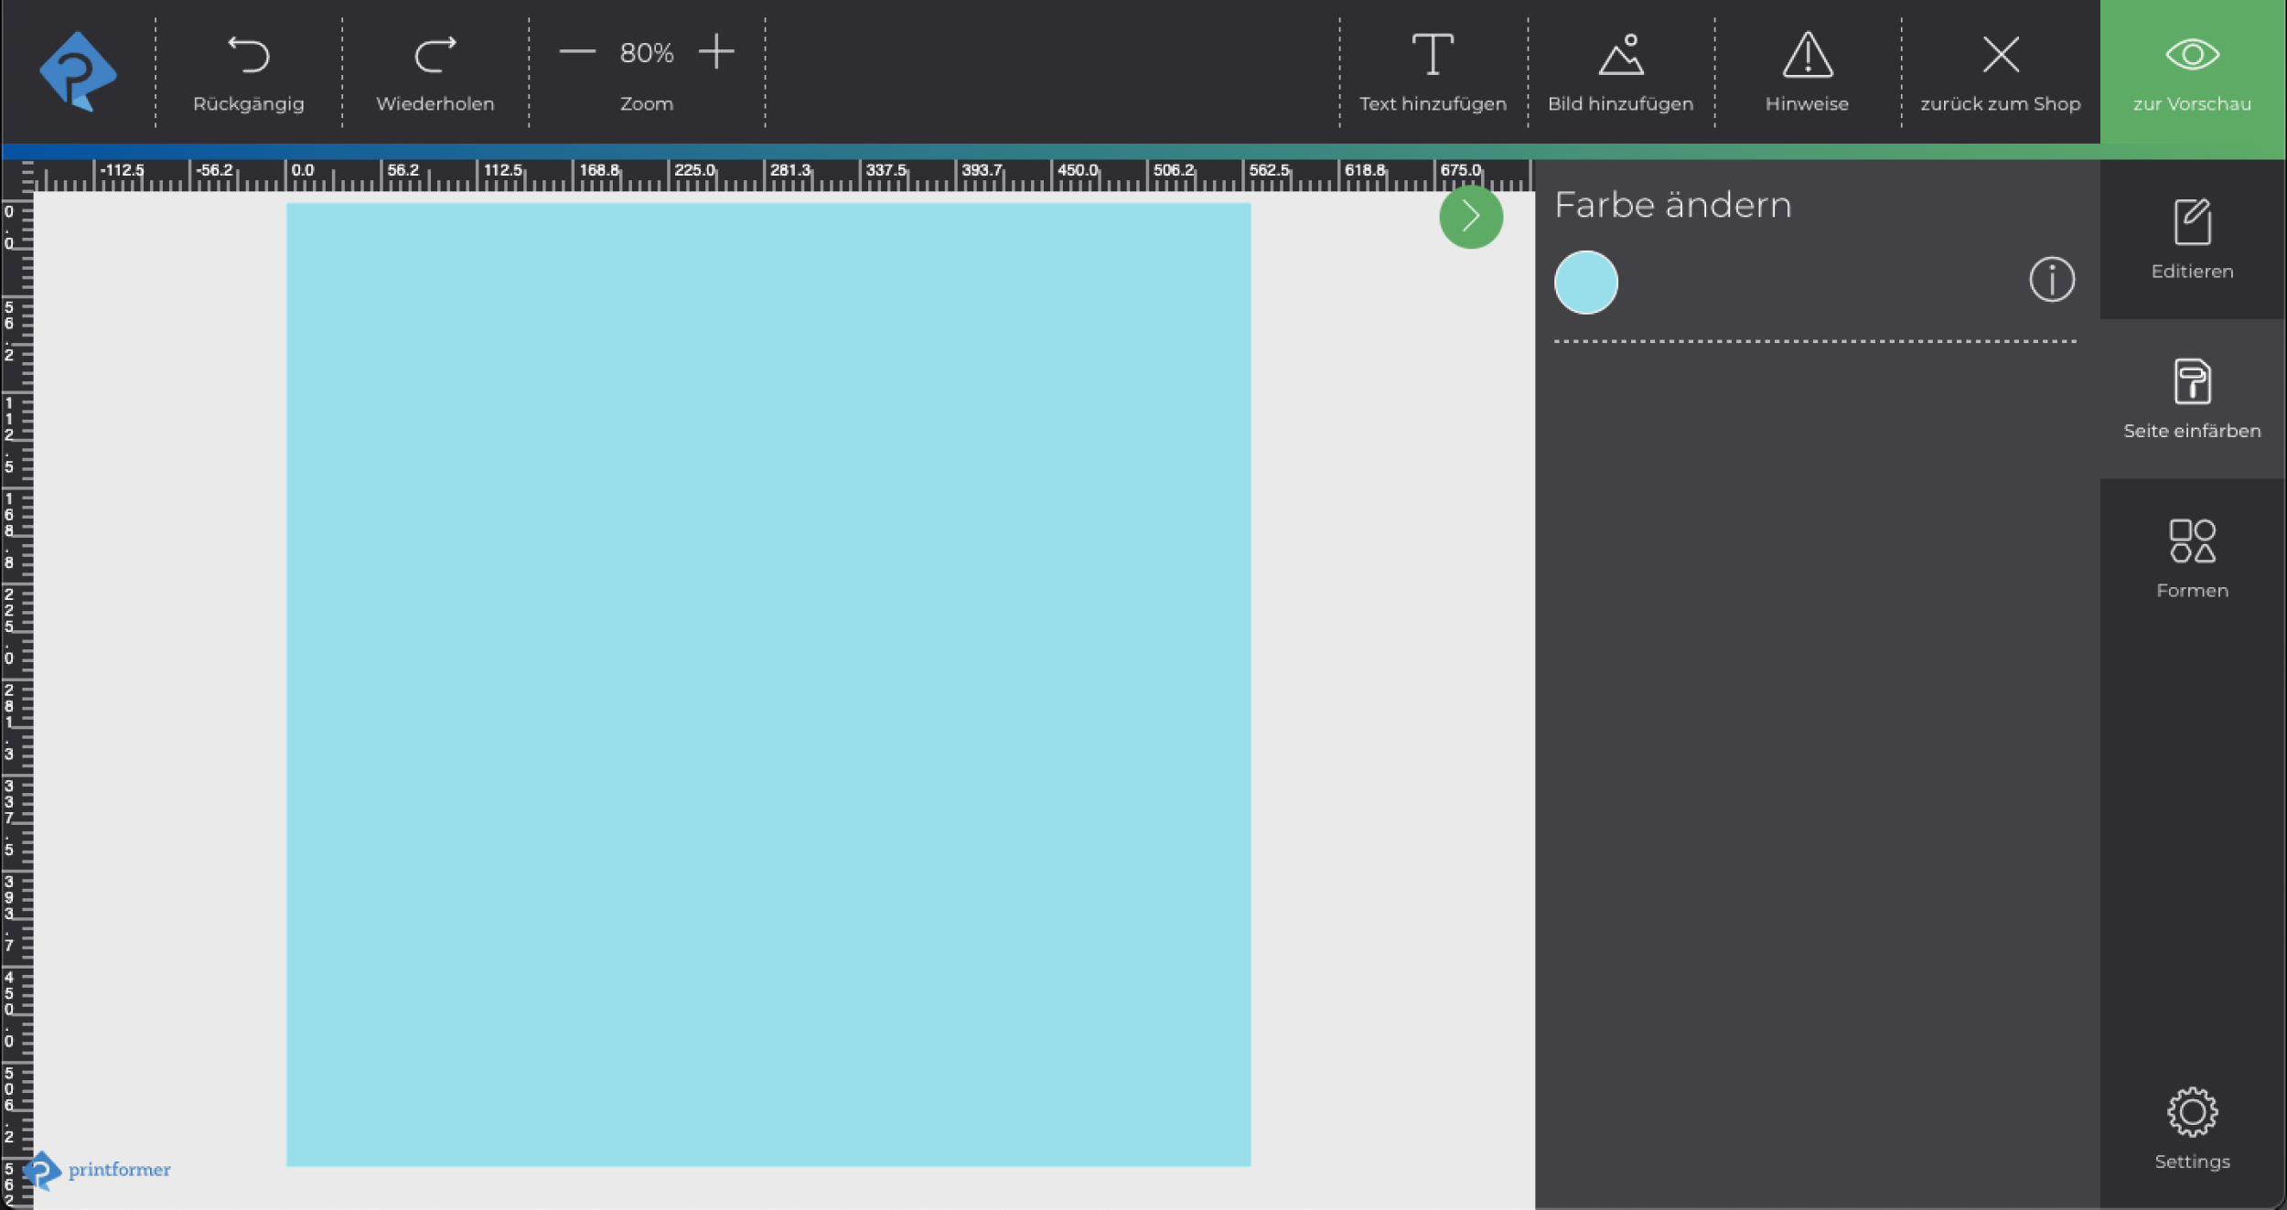Switch to the Editieren panel
This screenshot has width=2287, height=1210.
(2191, 238)
